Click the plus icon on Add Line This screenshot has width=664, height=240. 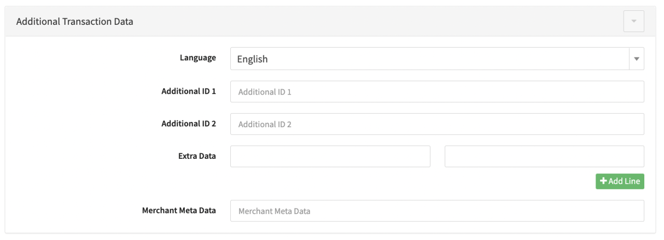point(603,182)
